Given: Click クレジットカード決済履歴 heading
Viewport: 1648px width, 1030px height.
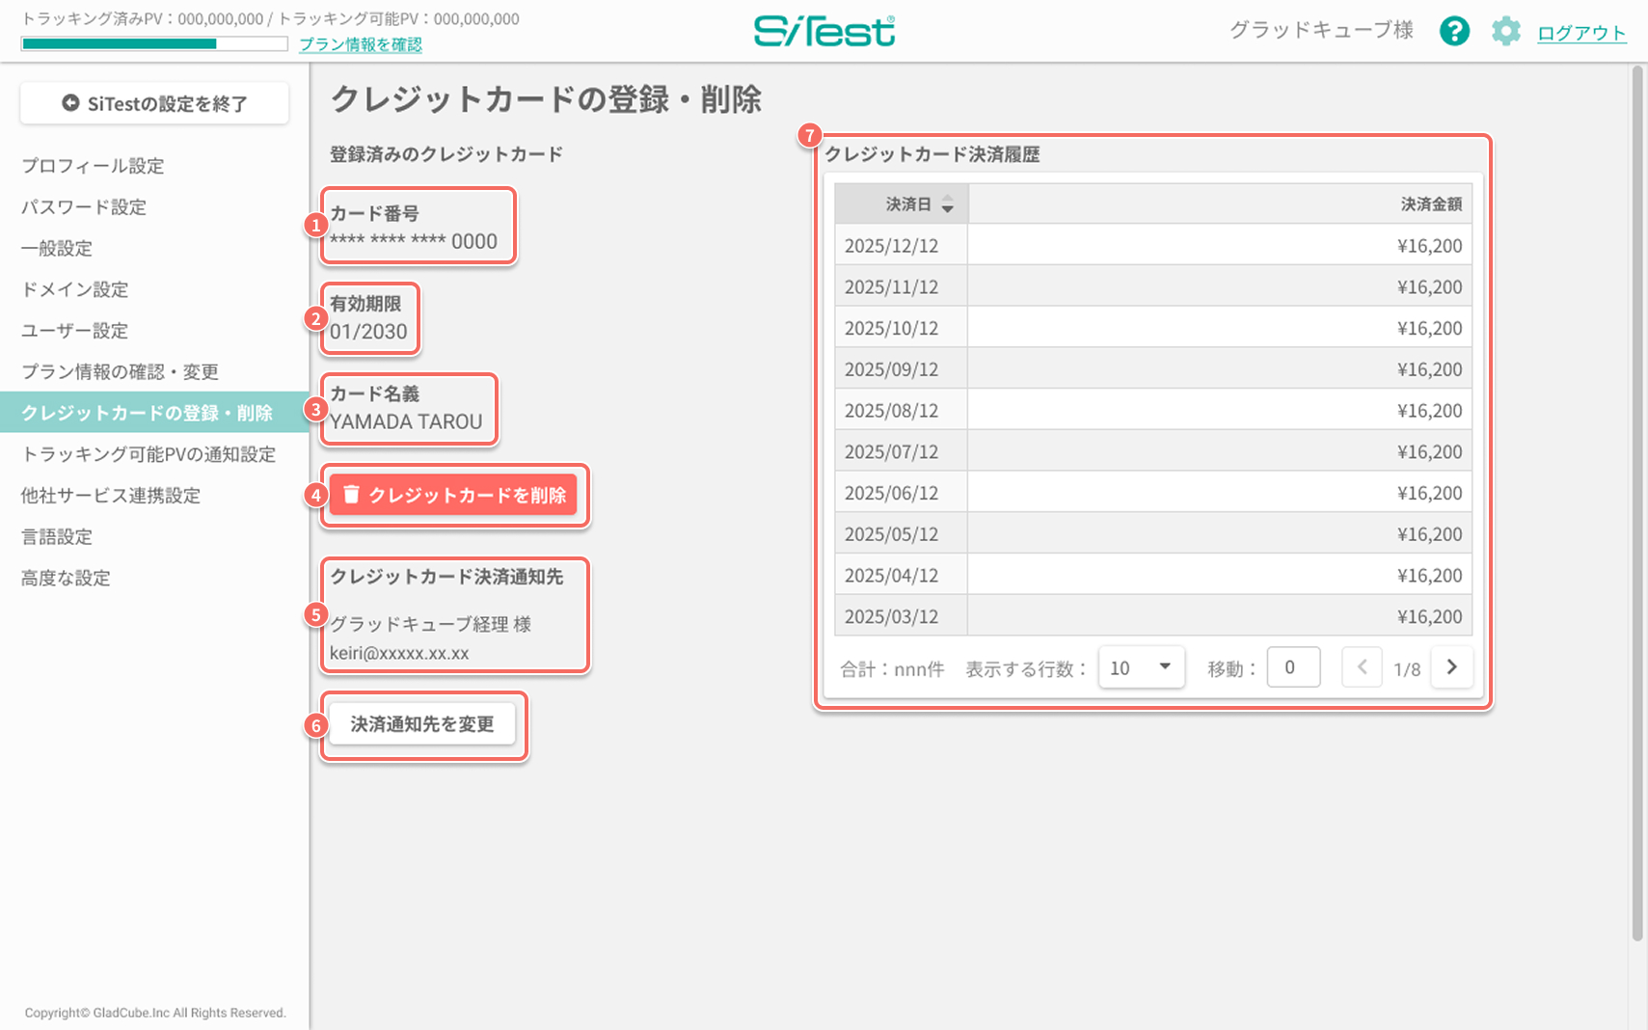Looking at the screenshot, I should (x=932, y=154).
